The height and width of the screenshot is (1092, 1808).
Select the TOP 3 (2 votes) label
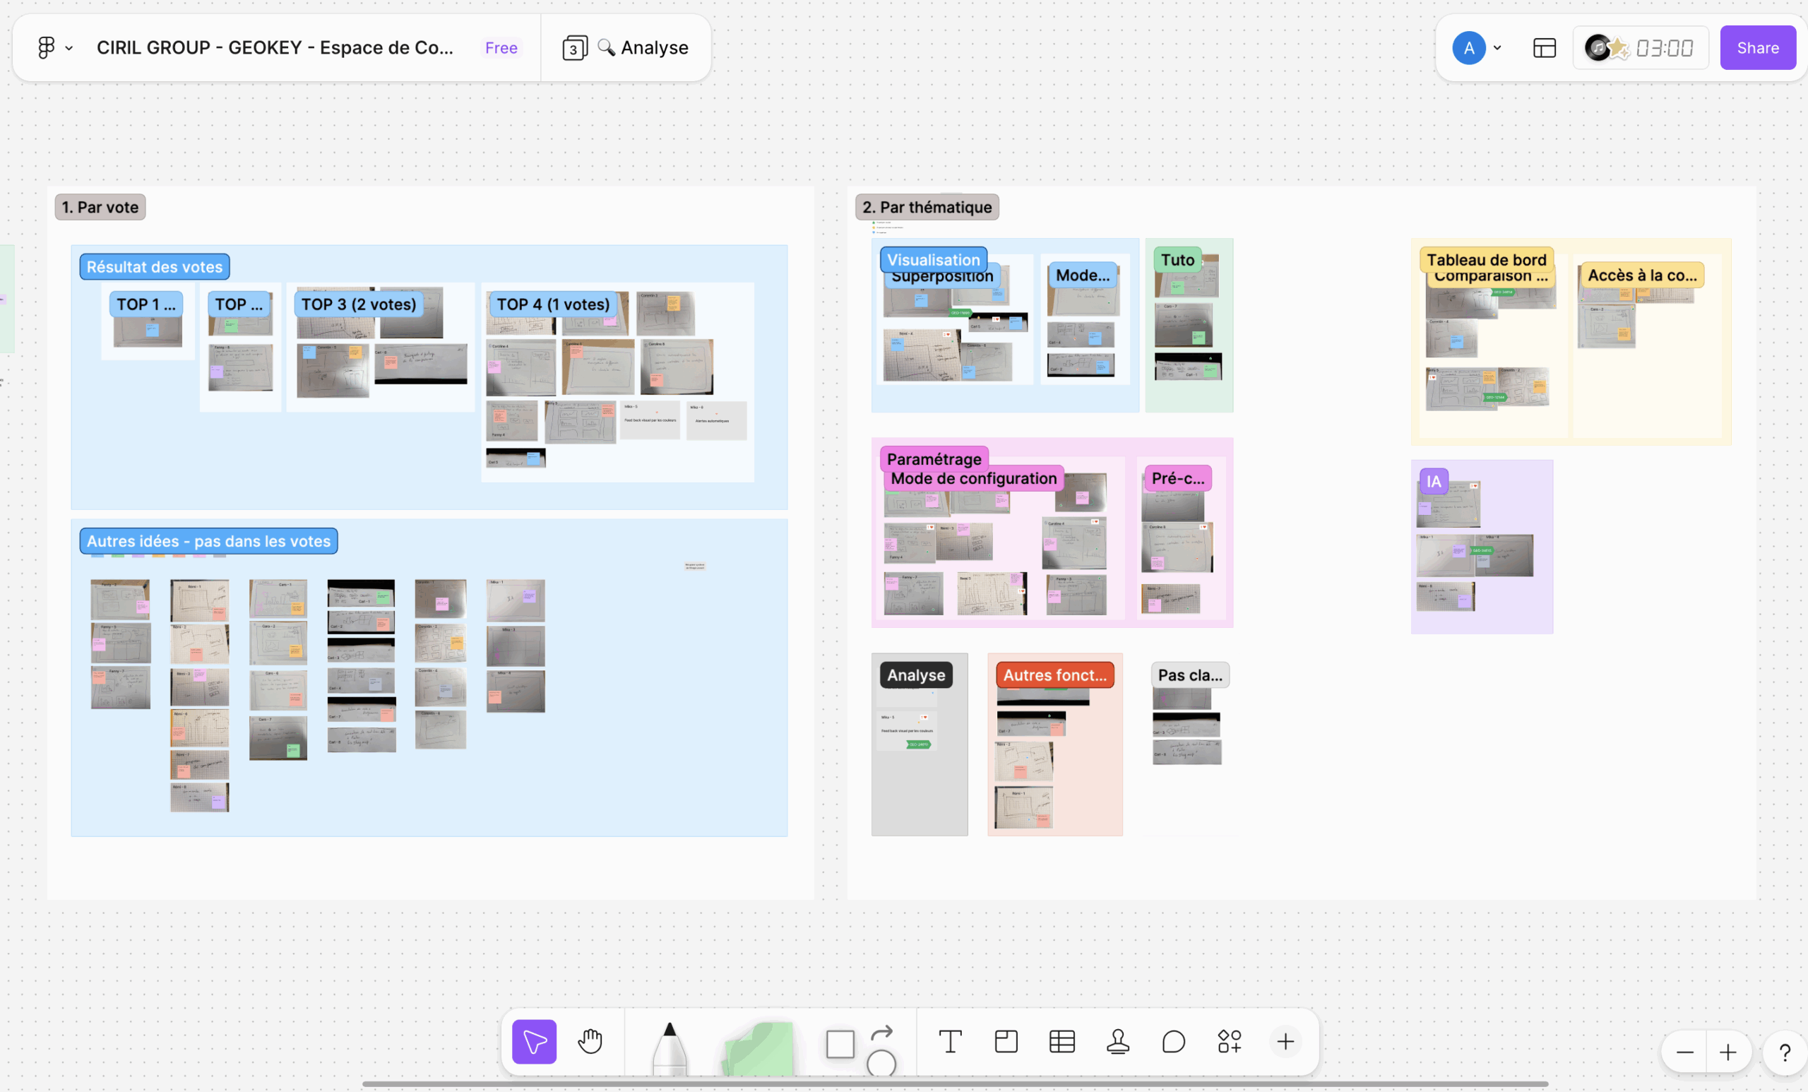(358, 304)
